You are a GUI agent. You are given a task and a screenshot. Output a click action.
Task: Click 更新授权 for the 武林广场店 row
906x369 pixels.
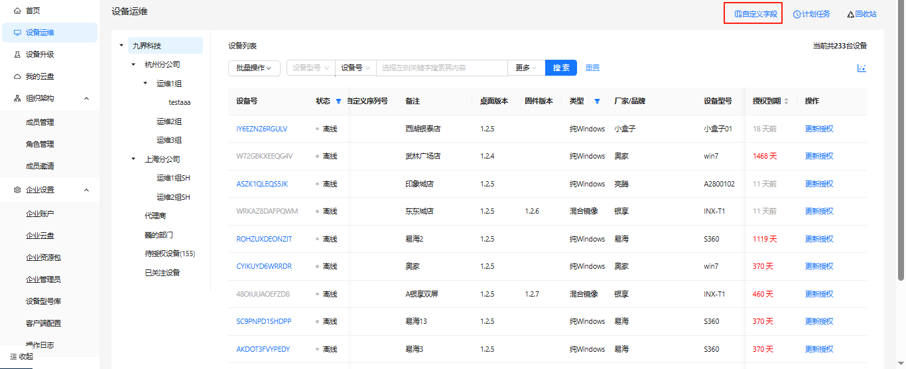(x=819, y=156)
